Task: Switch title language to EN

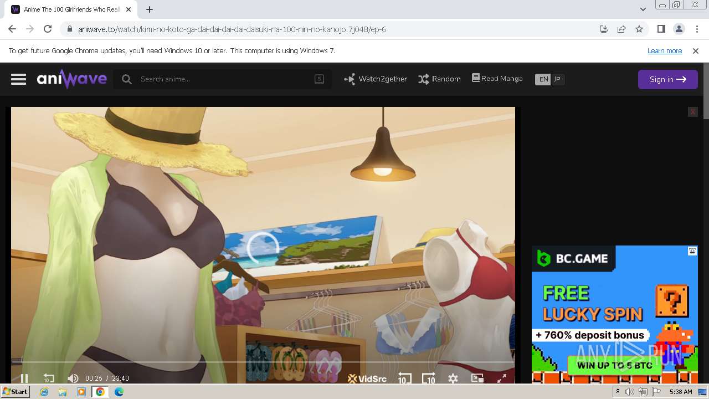Action: point(543,79)
